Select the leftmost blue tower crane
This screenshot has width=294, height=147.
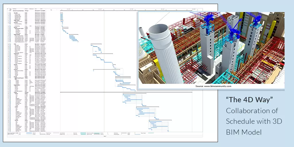pos(207,20)
